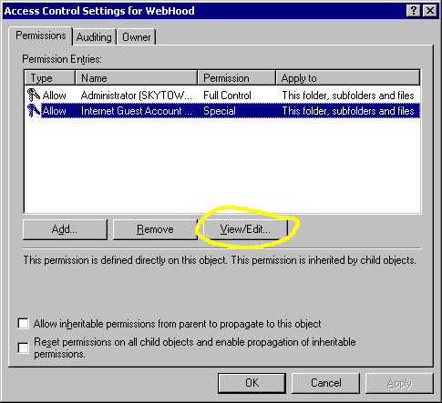Confirm with the OK button
442x403 pixels.
point(252,383)
